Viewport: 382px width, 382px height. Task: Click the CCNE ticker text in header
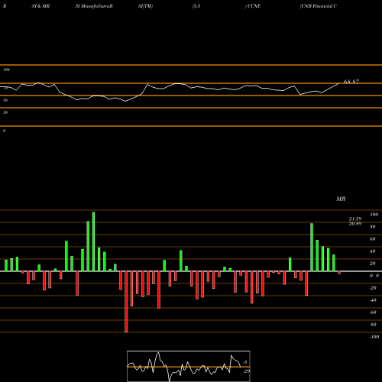tap(254, 6)
